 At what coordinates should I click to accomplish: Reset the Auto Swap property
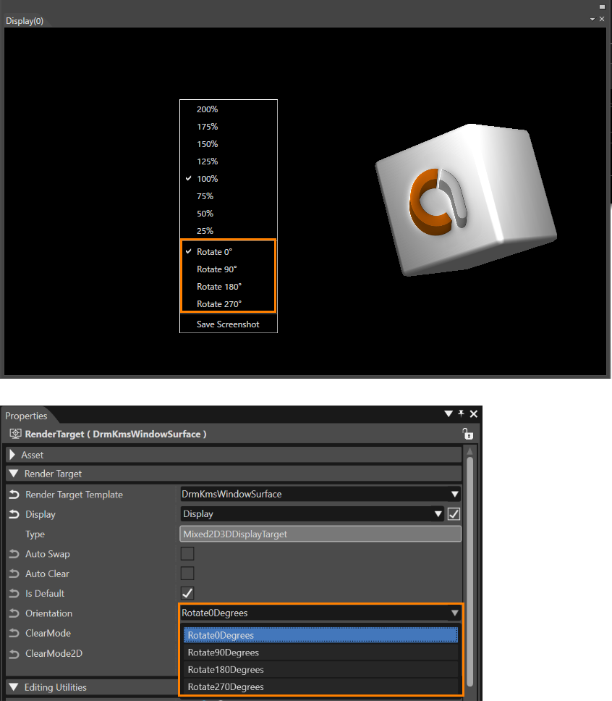(x=14, y=554)
